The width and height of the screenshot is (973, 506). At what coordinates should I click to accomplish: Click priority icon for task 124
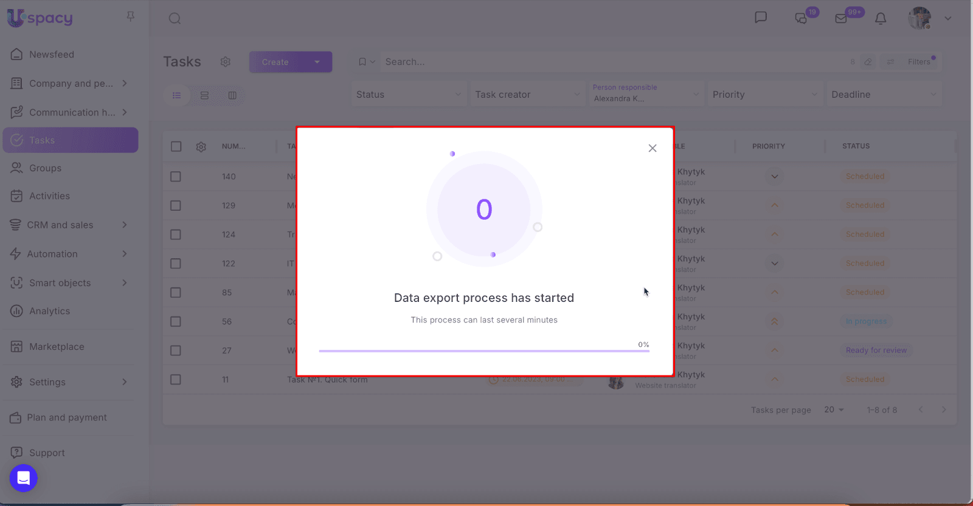coord(774,234)
